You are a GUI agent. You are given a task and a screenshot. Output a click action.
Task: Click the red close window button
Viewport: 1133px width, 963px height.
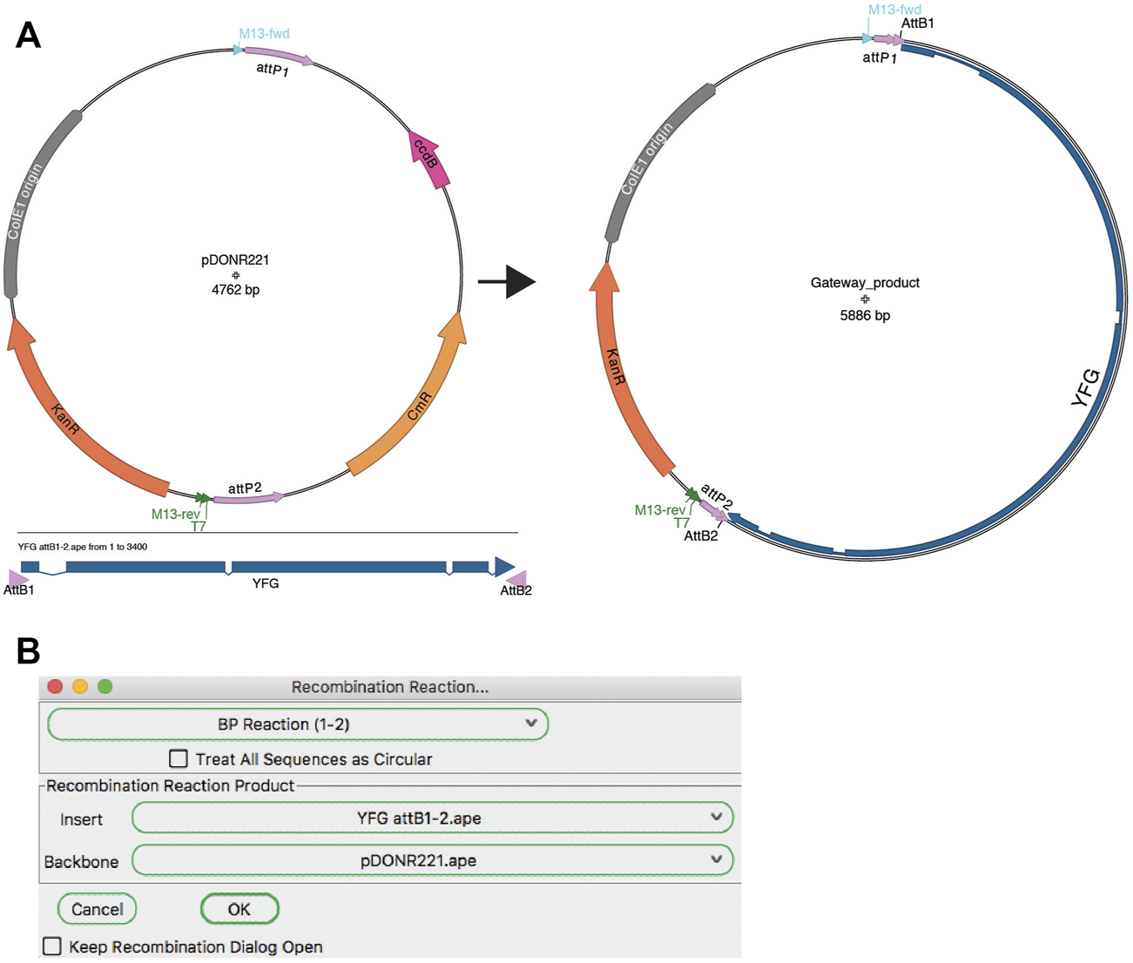tap(56, 687)
